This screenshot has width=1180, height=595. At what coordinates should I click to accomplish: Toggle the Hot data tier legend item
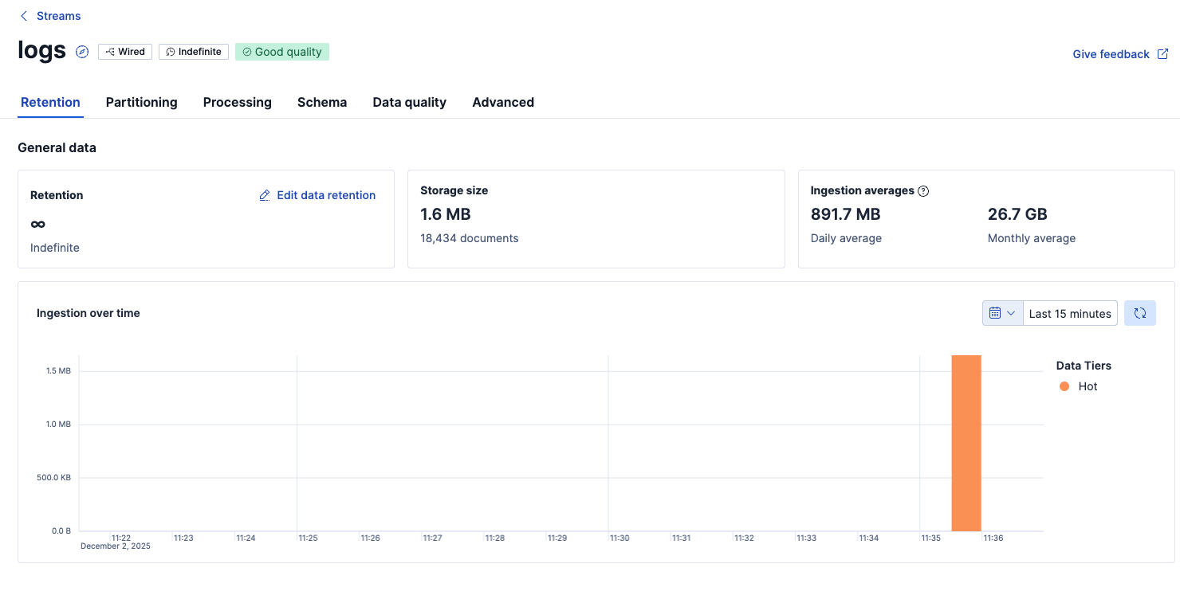click(1079, 386)
